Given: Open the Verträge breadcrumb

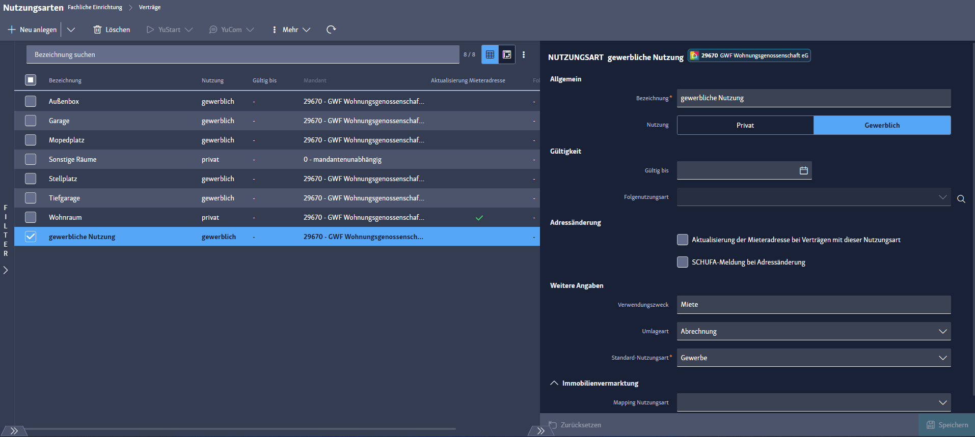Looking at the screenshot, I should point(150,7).
